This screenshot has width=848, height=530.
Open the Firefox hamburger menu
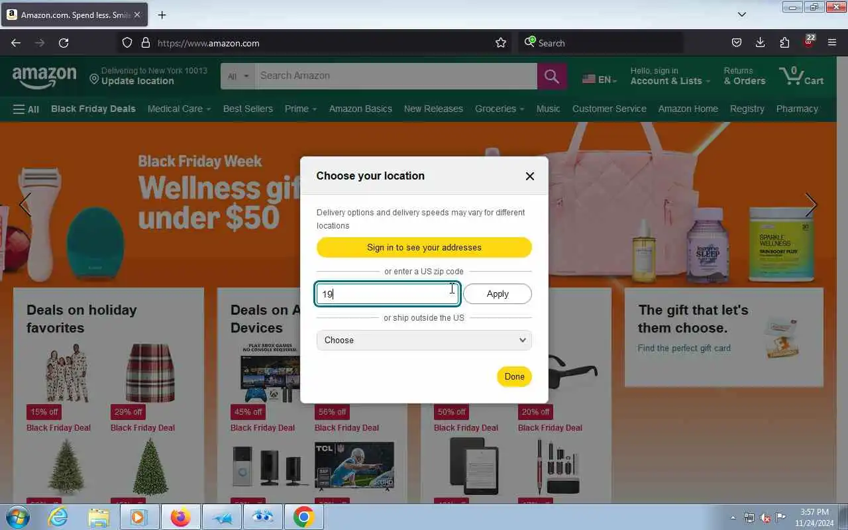[x=832, y=43]
